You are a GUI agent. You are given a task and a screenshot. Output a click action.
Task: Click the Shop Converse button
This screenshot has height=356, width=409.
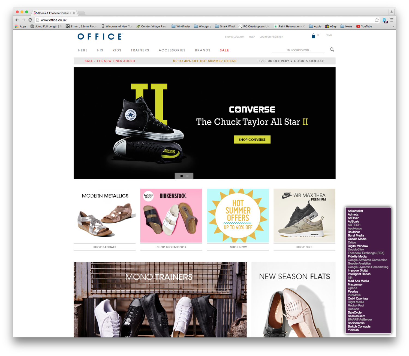point(252,139)
